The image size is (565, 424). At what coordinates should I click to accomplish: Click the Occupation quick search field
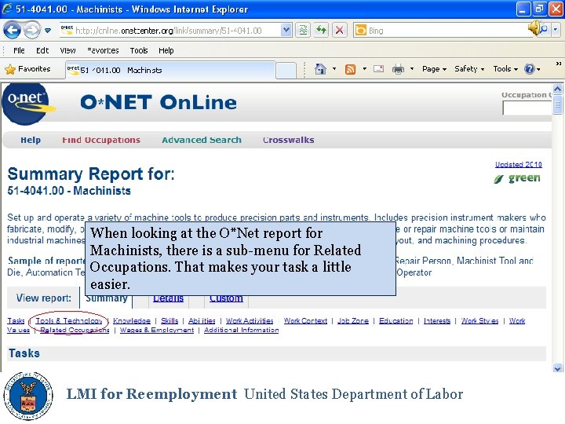pyautogui.click(x=527, y=108)
